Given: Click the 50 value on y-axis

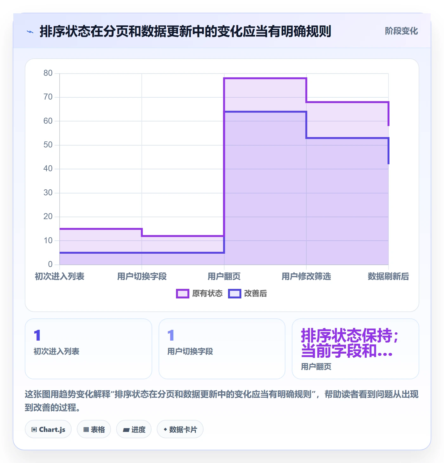Looking at the screenshot, I should tap(48, 145).
